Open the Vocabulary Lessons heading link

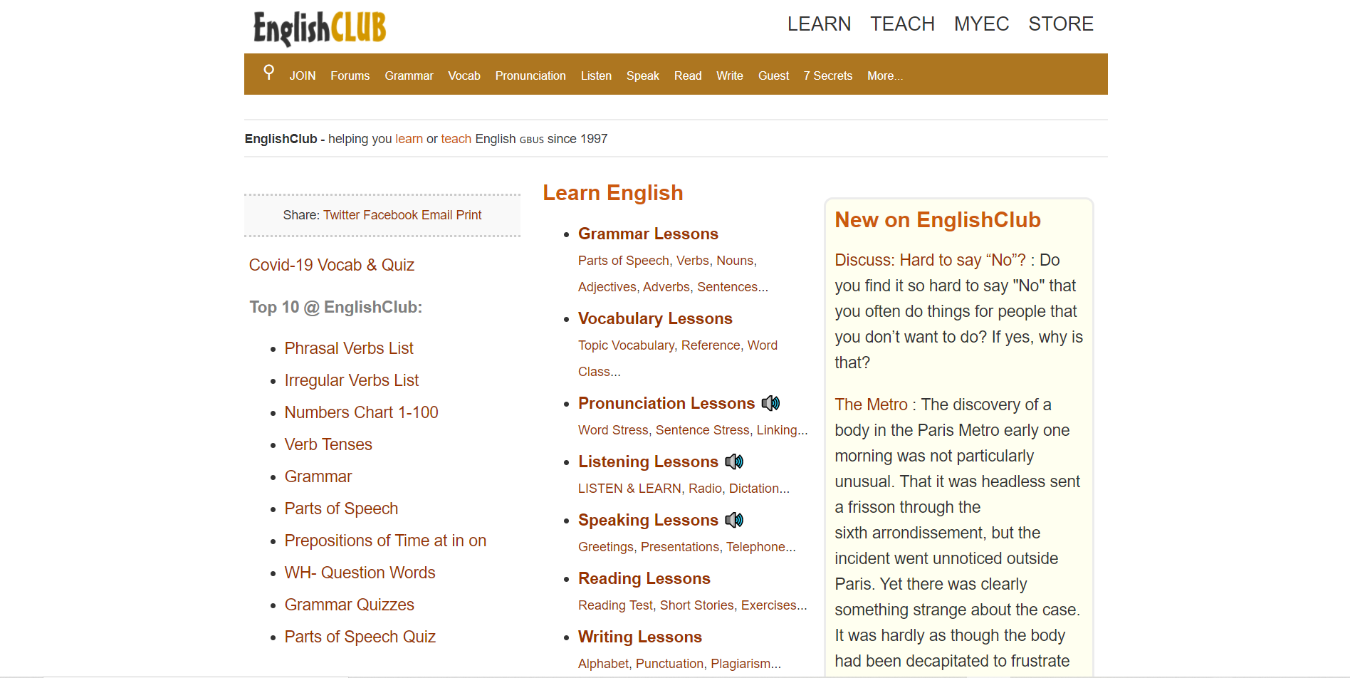click(655, 318)
